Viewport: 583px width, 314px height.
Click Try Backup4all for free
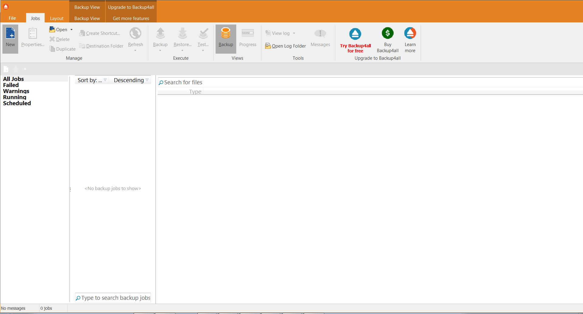tap(355, 40)
